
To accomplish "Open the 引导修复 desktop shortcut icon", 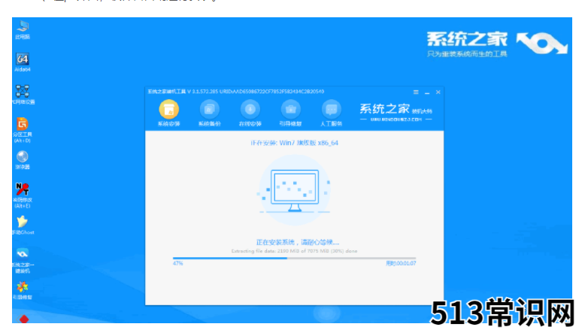I will (x=23, y=290).
